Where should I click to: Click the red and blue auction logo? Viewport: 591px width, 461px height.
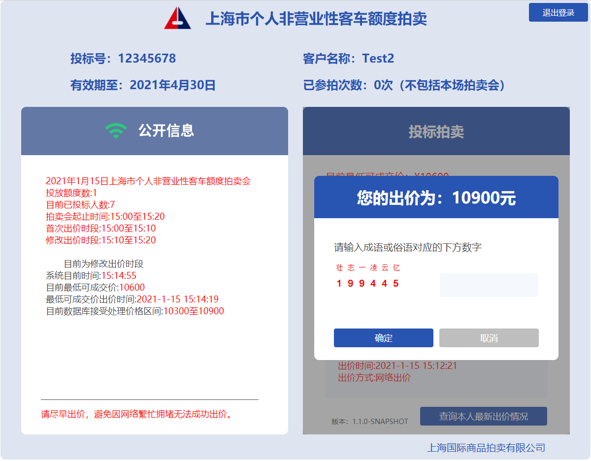pos(178,18)
